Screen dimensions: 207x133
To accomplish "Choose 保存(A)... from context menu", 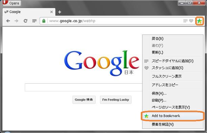I will tap(173, 93).
